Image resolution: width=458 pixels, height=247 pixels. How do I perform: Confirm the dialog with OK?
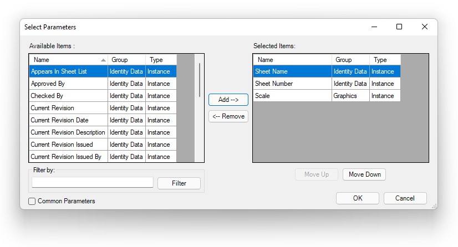[357, 198]
